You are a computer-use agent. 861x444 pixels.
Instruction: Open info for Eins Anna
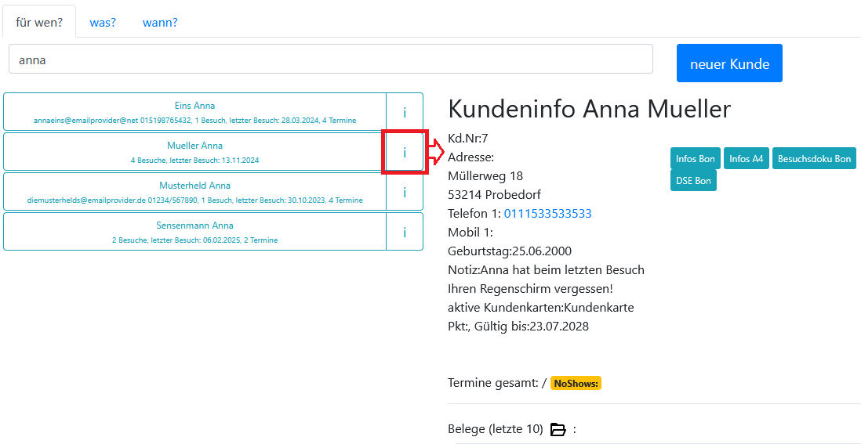[405, 112]
